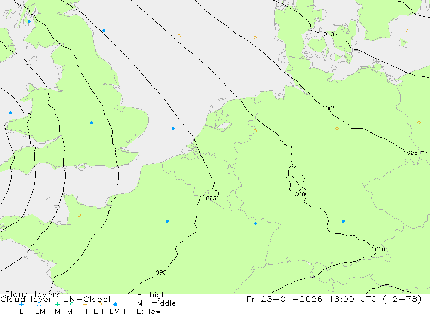The image size is (430, 315).
Task: Select the orange circle marker over Brittany
Action: [79, 215]
